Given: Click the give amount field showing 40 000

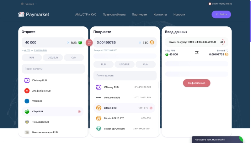Looking at the screenshot, I should point(53,43).
